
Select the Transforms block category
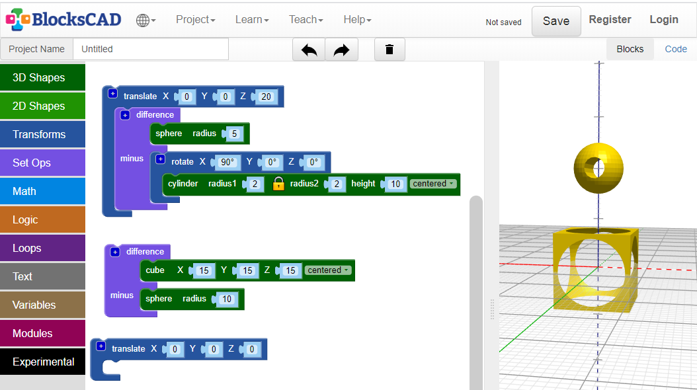coord(43,134)
